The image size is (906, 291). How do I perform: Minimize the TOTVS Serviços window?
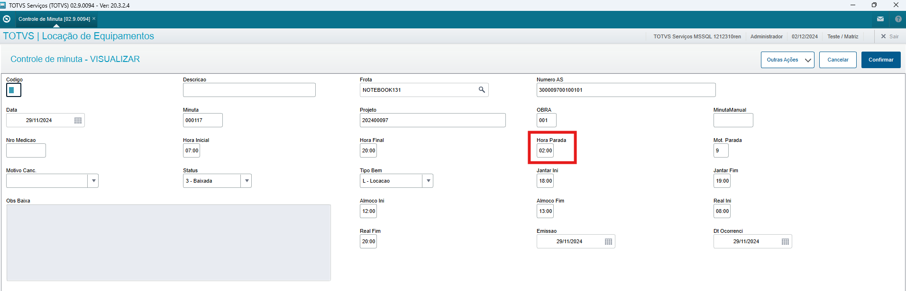[852, 5]
